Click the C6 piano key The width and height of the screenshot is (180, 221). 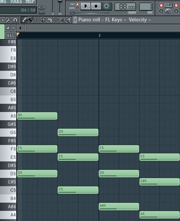pyautogui.click(x=8, y=91)
